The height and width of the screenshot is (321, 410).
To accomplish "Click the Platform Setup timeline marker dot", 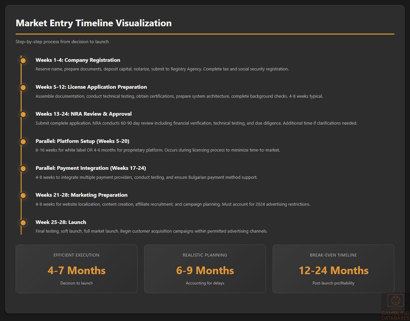I will click(x=23, y=142).
